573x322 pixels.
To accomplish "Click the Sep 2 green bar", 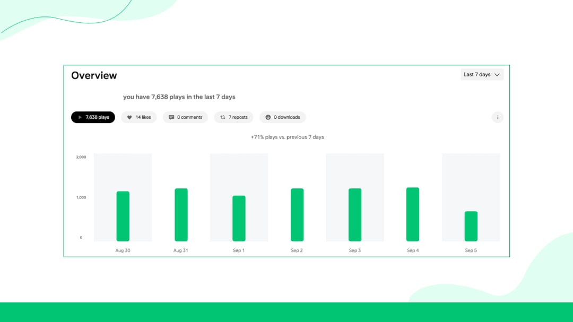I will pyautogui.click(x=297, y=215).
